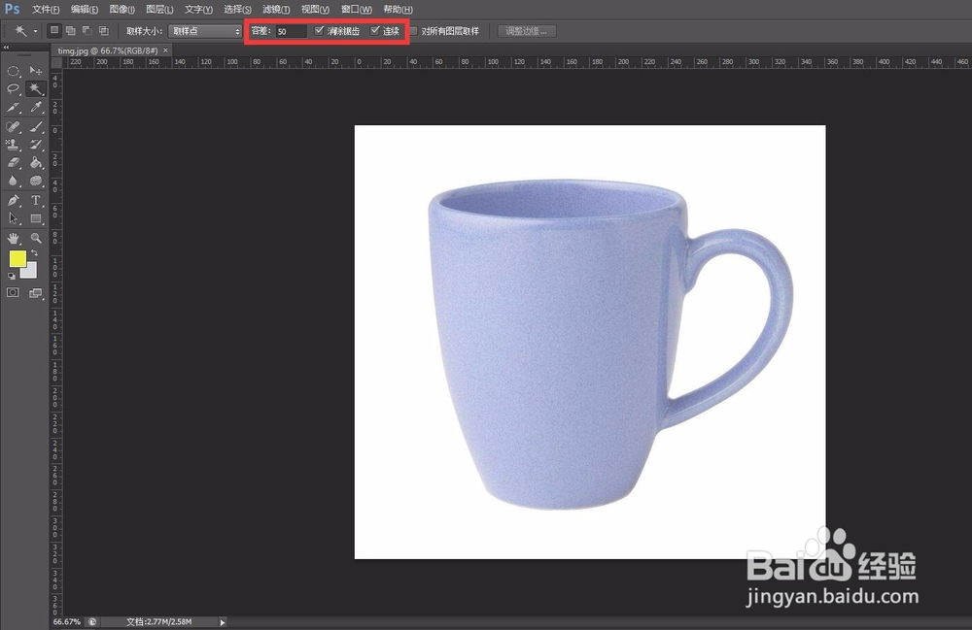972x630 pixels.
Task: Select the Clone Stamp tool
Action: point(13,145)
